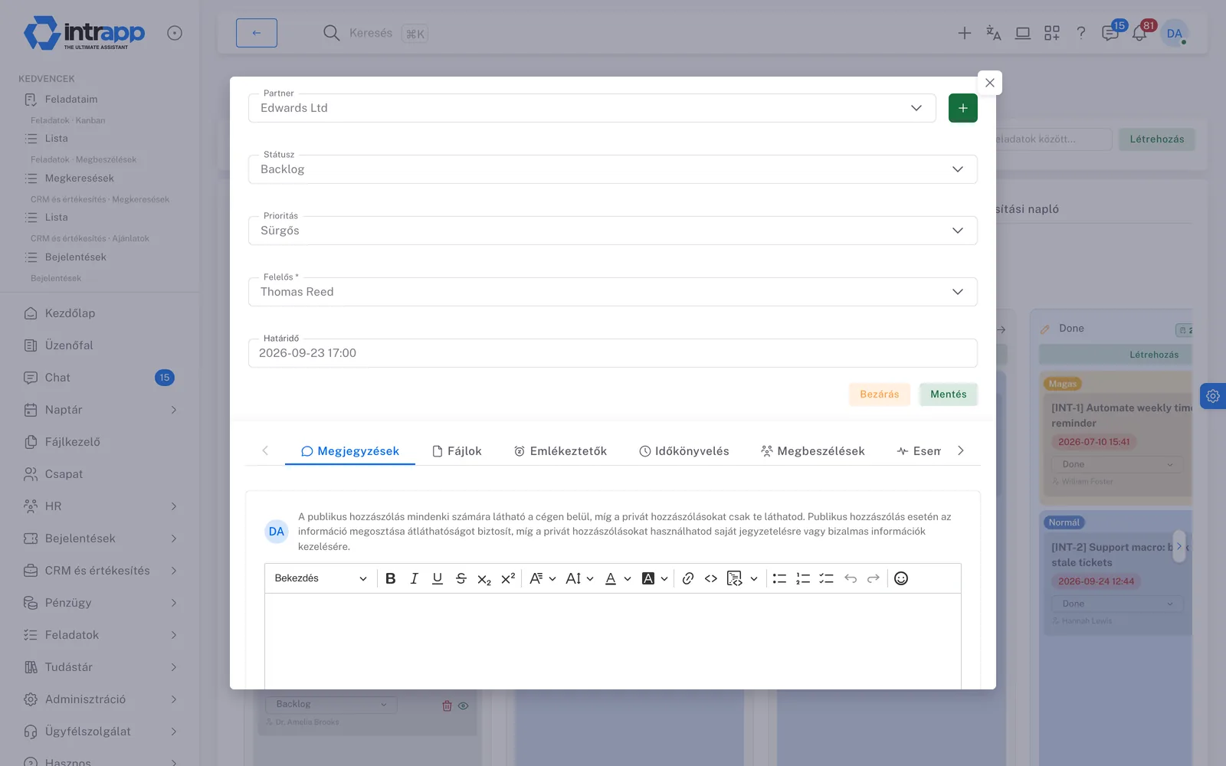Viewport: 1226px width, 766px height.
Task: Redo the editor action
Action: tap(874, 578)
